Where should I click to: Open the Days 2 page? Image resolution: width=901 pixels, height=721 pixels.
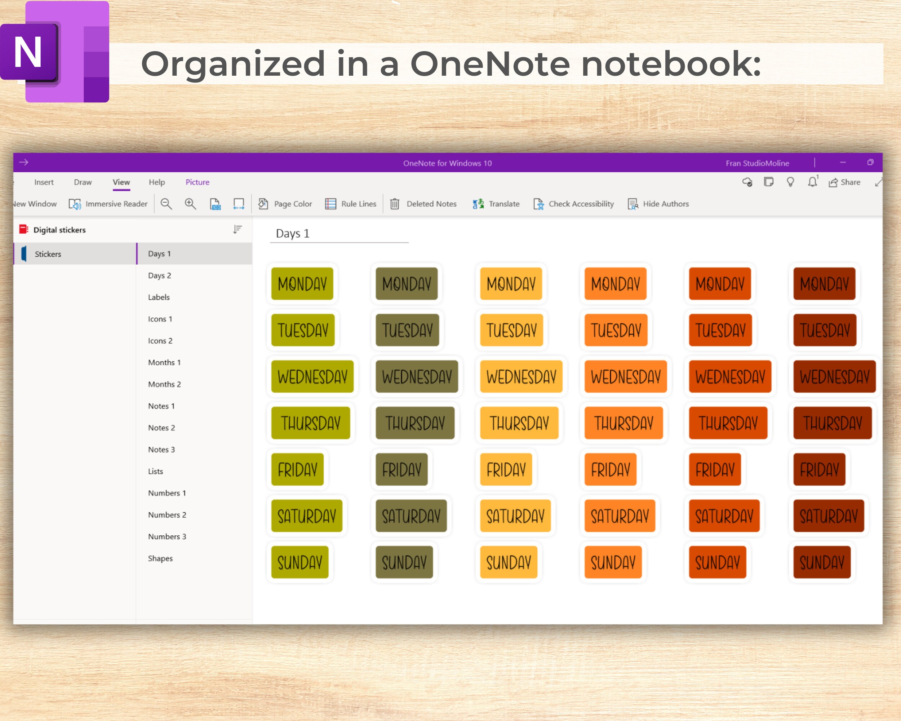[x=195, y=275]
